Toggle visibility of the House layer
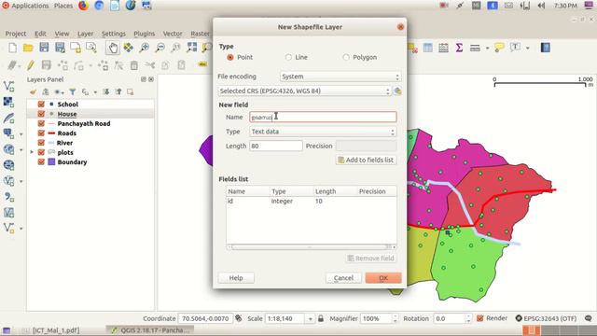Screen dimensions: 597x336 pos(41,114)
